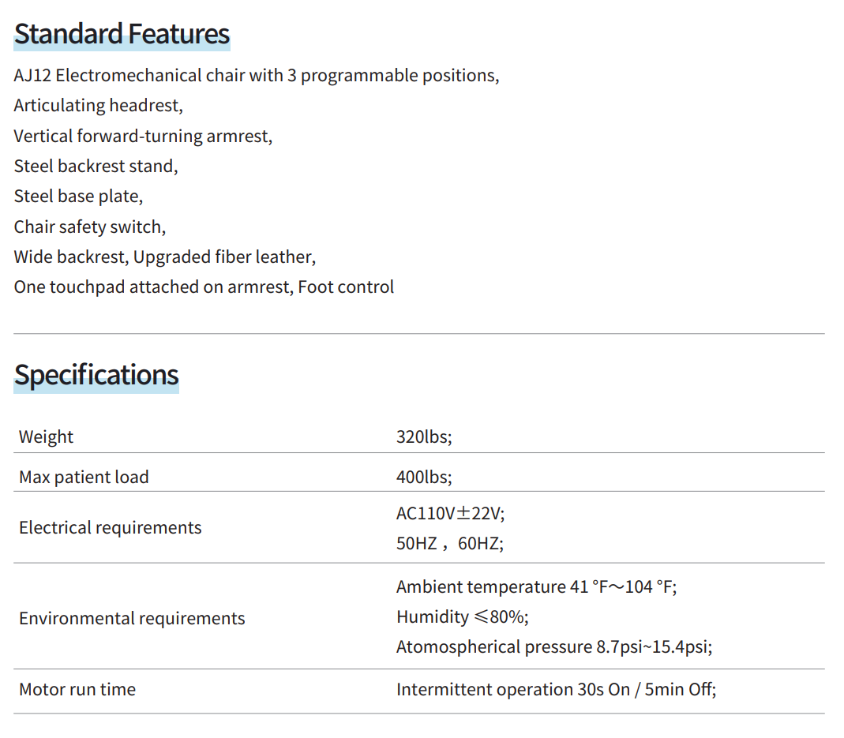The width and height of the screenshot is (844, 738).
Task: Click the Weight row label
Action: pyautogui.click(x=46, y=437)
